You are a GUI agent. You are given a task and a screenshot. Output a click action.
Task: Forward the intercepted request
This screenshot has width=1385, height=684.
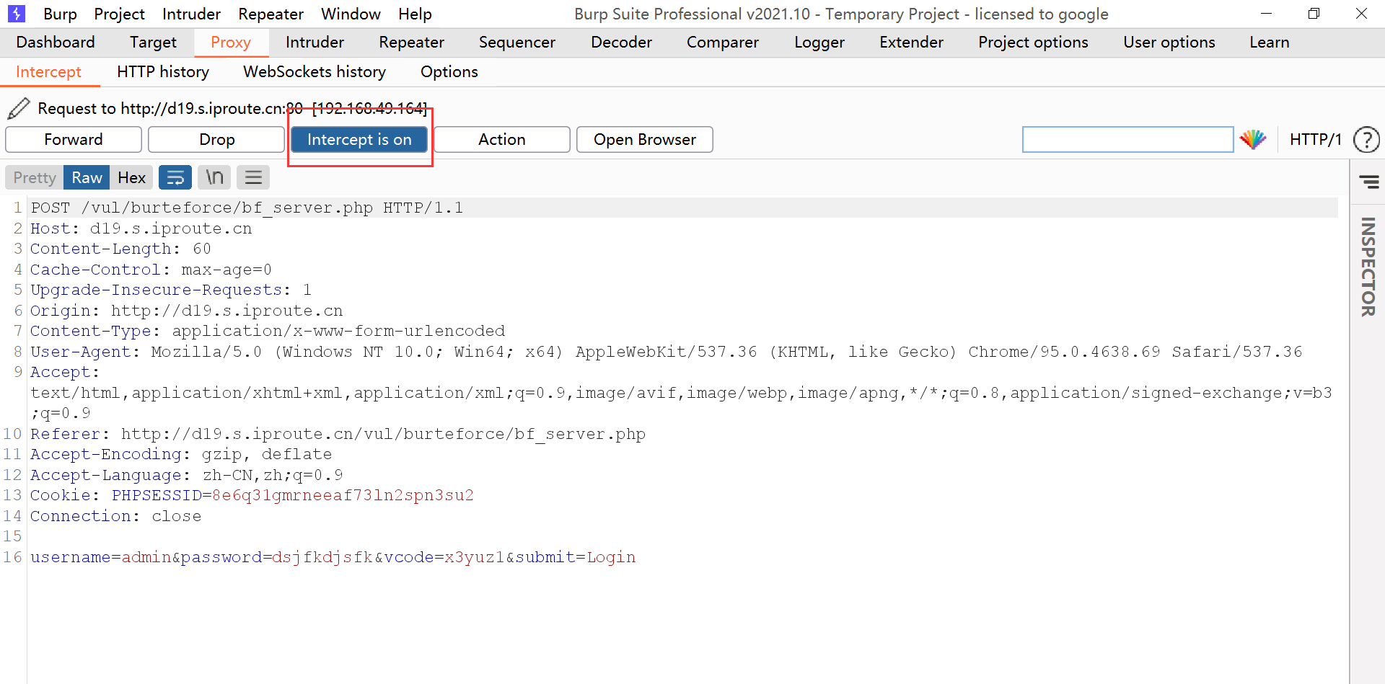(x=74, y=139)
